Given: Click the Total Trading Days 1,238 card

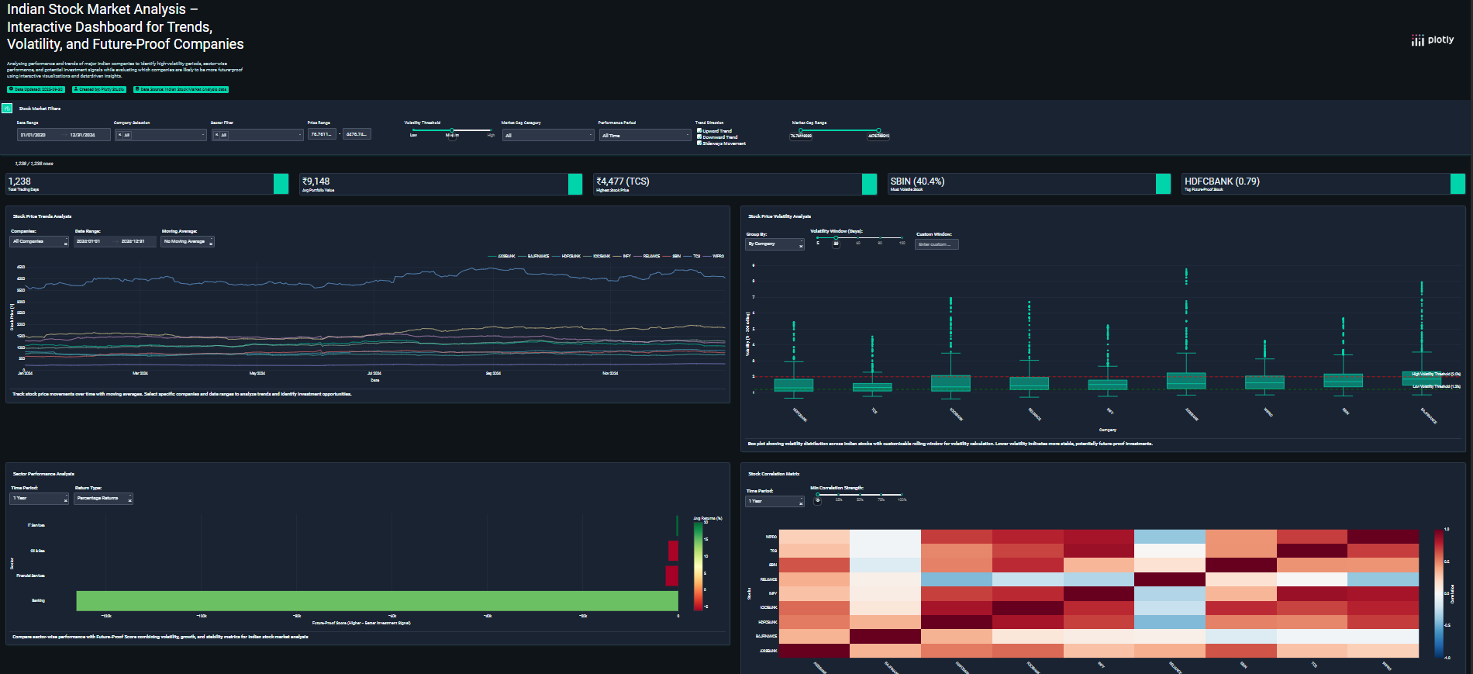Looking at the screenshot, I should (x=147, y=184).
